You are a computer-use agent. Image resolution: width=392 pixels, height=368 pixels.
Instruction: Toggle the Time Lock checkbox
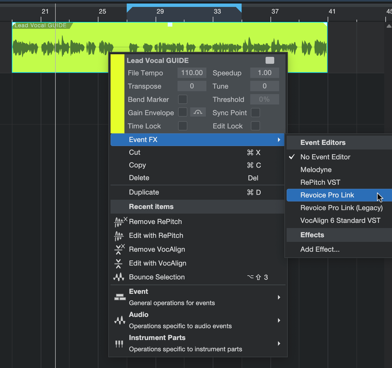coord(182,126)
